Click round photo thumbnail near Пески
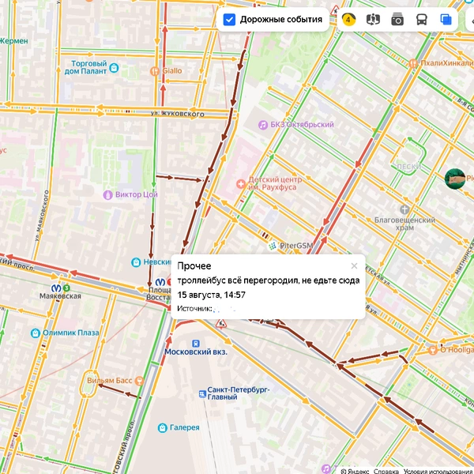474x474 pixels. pyautogui.click(x=455, y=179)
